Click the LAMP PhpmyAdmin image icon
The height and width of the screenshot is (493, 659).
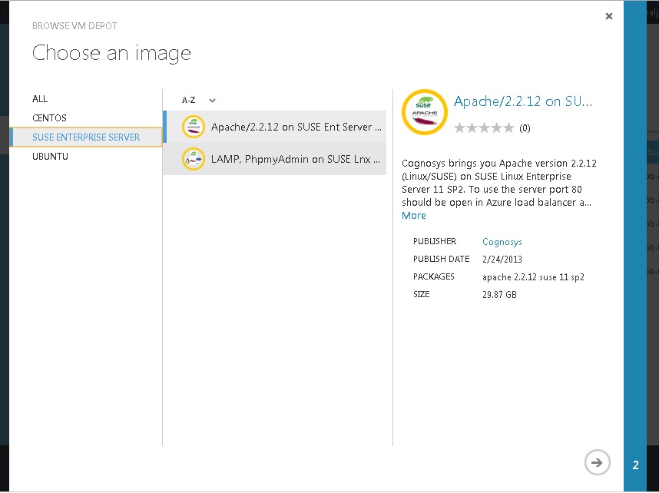(x=194, y=159)
